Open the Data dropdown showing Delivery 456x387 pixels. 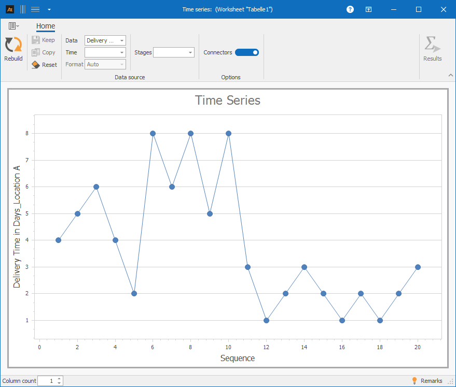pos(105,40)
